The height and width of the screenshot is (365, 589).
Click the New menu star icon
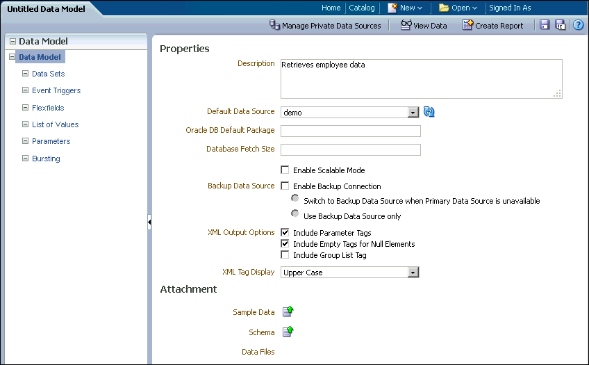[x=392, y=8]
